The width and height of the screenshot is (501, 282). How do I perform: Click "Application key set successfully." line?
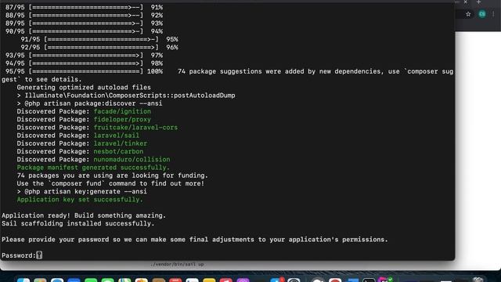point(80,199)
